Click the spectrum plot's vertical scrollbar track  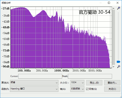pyautogui.click(x=114, y=37)
